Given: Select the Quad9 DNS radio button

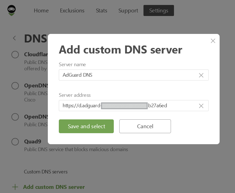Looking at the screenshot, I should (15, 142).
